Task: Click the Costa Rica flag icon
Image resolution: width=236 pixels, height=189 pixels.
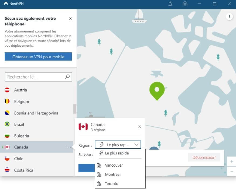Action: pyautogui.click(x=7, y=170)
